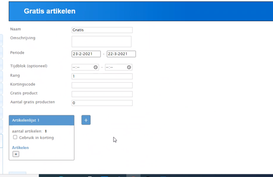Select the Artikelenlijst 1 panel header
The height and width of the screenshot is (177, 273).
coord(42,120)
